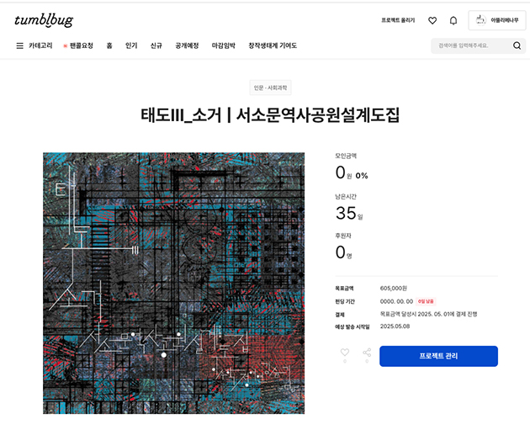Go to 홈 tab

point(109,45)
